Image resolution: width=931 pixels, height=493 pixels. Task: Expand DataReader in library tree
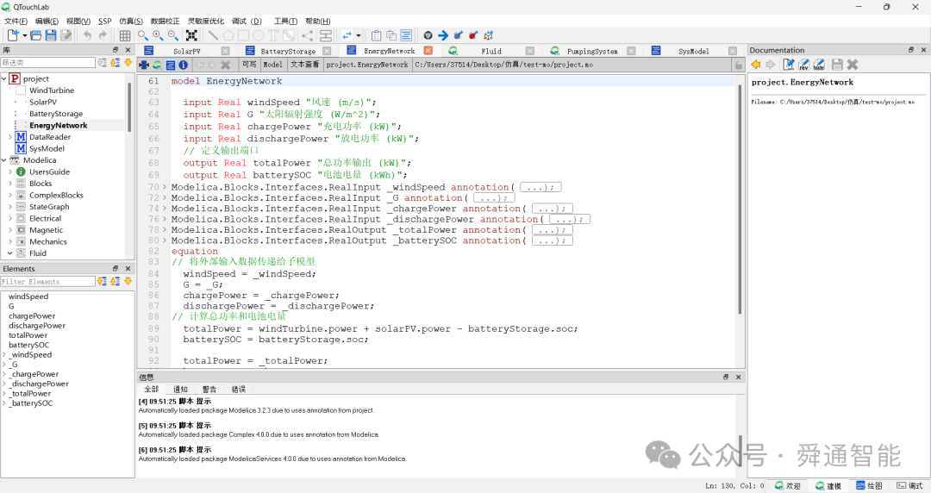click(x=10, y=137)
